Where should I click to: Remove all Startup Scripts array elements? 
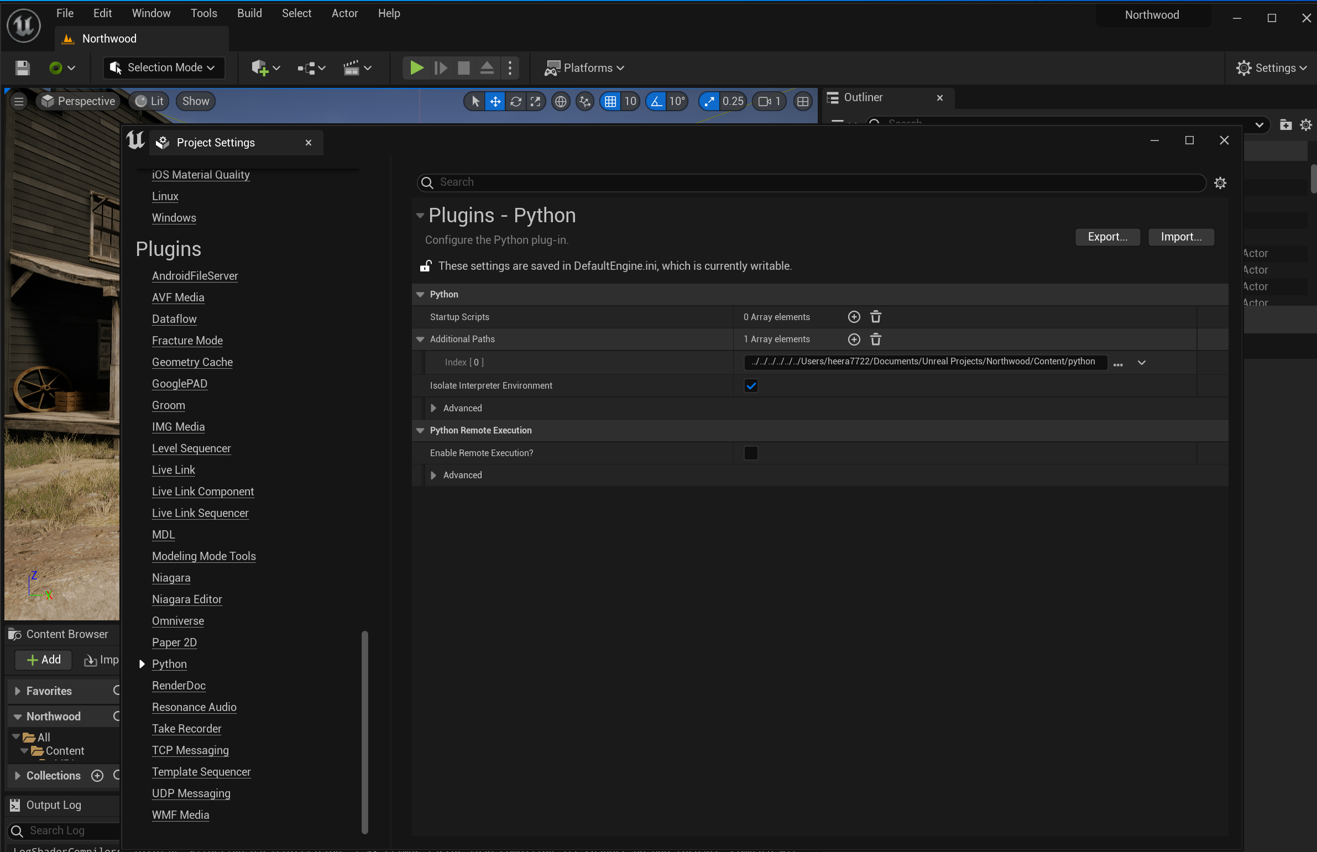click(x=876, y=317)
